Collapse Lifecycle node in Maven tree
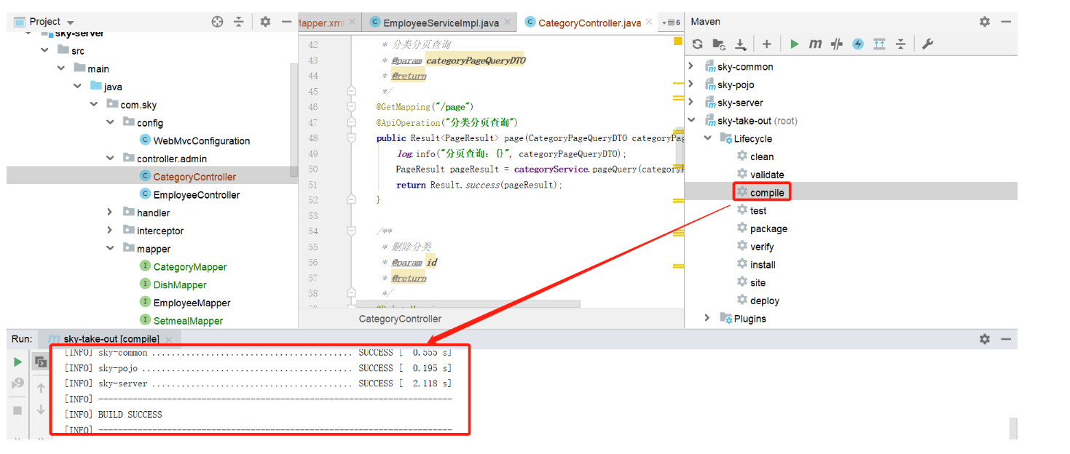 pos(707,138)
